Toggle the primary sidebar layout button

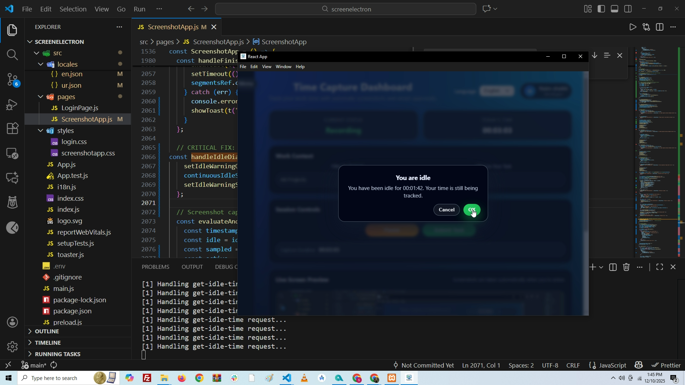(x=602, y=9)
